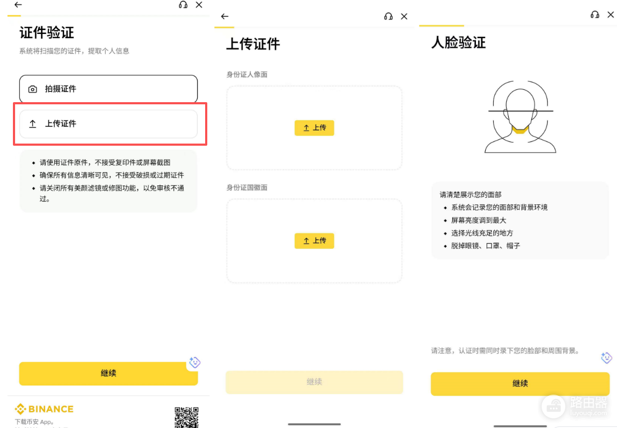Click the 人脸验证 heading
Screen dimensions: 617x428
[x=458, y=42]
